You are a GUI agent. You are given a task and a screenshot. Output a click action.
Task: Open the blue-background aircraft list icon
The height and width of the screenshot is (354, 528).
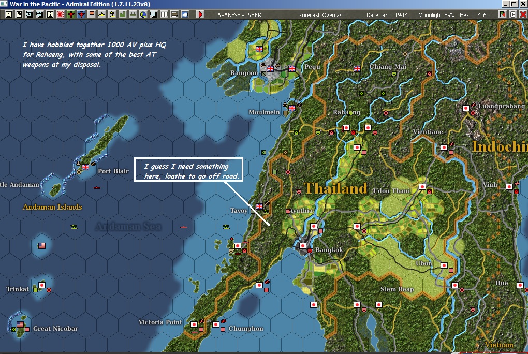(81, 14)
